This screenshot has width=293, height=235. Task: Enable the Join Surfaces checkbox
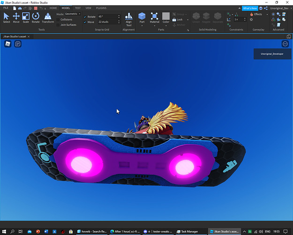pyautogui.click(x=58, y=25)
